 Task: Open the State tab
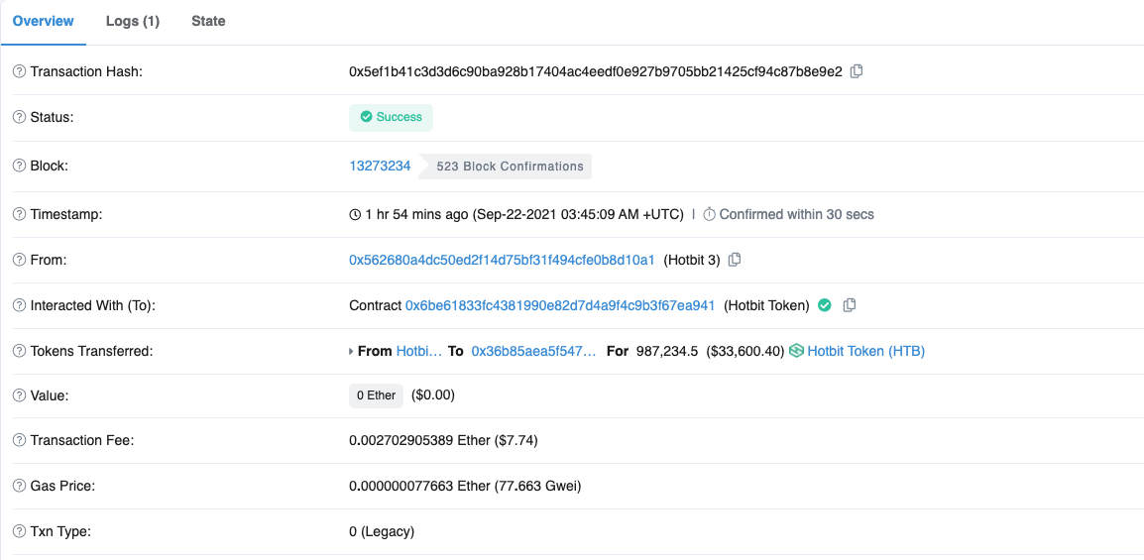point(208,21)
